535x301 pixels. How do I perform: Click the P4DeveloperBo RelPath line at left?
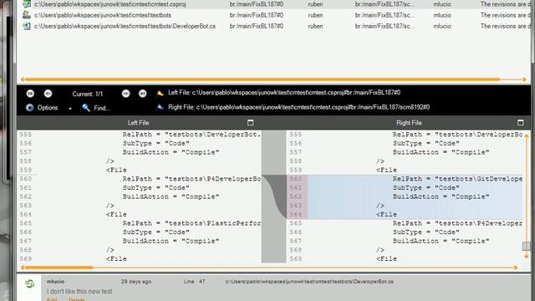click(x=191, y=179)
